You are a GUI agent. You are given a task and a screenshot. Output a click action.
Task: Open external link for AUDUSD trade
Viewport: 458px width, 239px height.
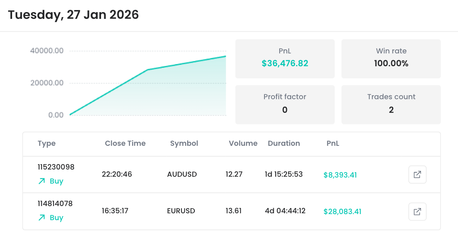coord(417,175)
